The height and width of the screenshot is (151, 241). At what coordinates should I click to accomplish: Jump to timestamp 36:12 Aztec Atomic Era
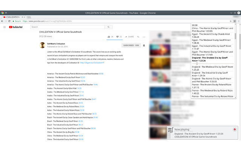[x=95, y=114]
